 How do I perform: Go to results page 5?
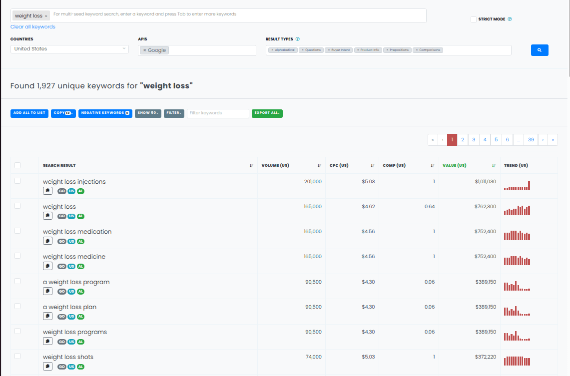tap(496, 140)
